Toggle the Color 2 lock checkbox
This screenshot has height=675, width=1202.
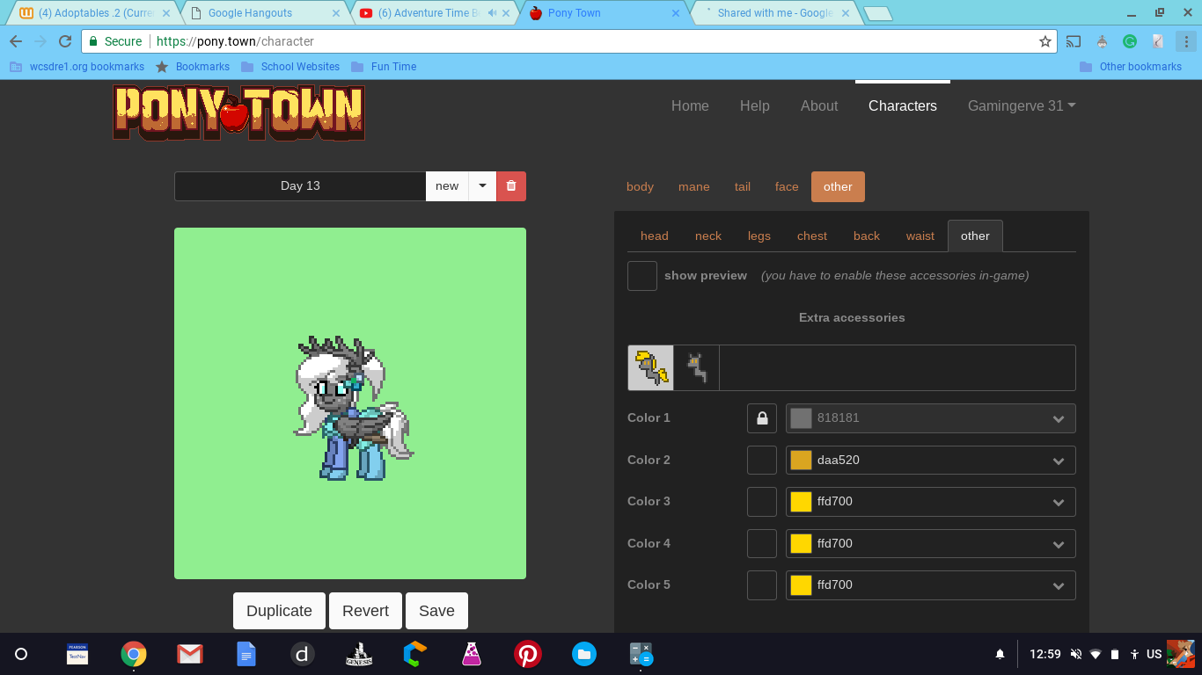762,460
